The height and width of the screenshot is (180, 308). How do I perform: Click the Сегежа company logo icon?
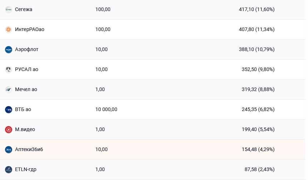[x=9, y=9]
